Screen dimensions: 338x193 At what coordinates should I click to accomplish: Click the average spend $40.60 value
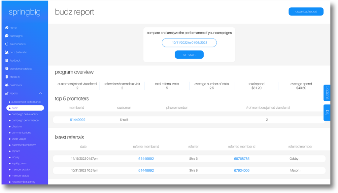click(301, 88)
